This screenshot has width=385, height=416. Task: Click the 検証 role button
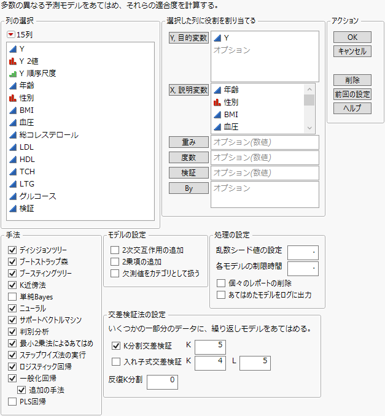pyautogui.click(x=189, y=173)
